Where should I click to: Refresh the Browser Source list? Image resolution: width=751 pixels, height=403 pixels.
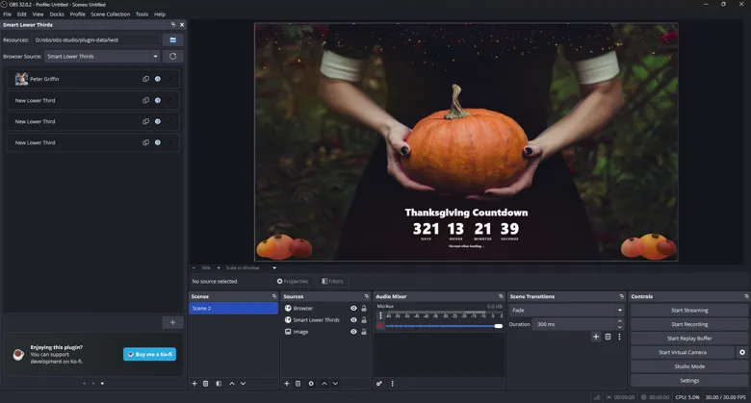click(x=172, y=56)
